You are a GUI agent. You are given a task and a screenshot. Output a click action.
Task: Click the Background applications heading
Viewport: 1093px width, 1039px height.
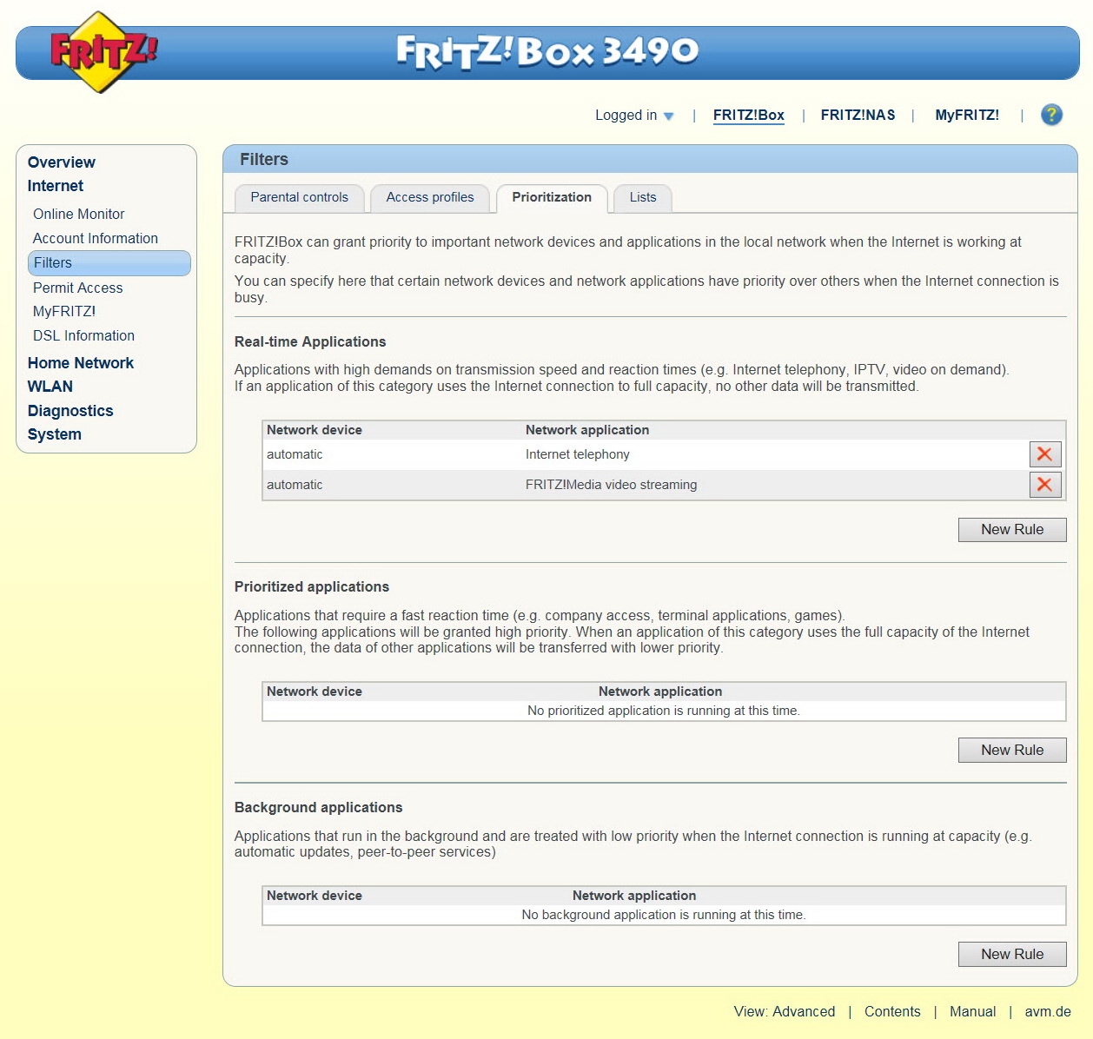coord(319,808)
